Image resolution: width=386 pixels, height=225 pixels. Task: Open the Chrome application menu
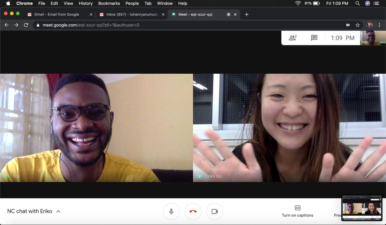click(x=24, y=3)
